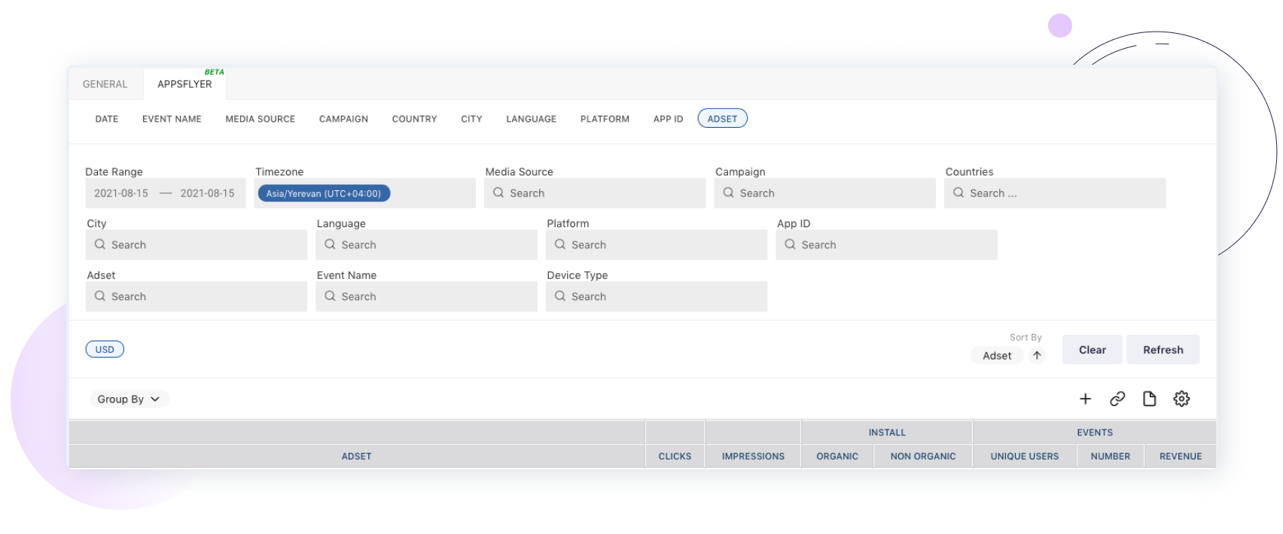Toggle the ADSET dimension chip
1283x534 pixels.
[x=722, y=119]
